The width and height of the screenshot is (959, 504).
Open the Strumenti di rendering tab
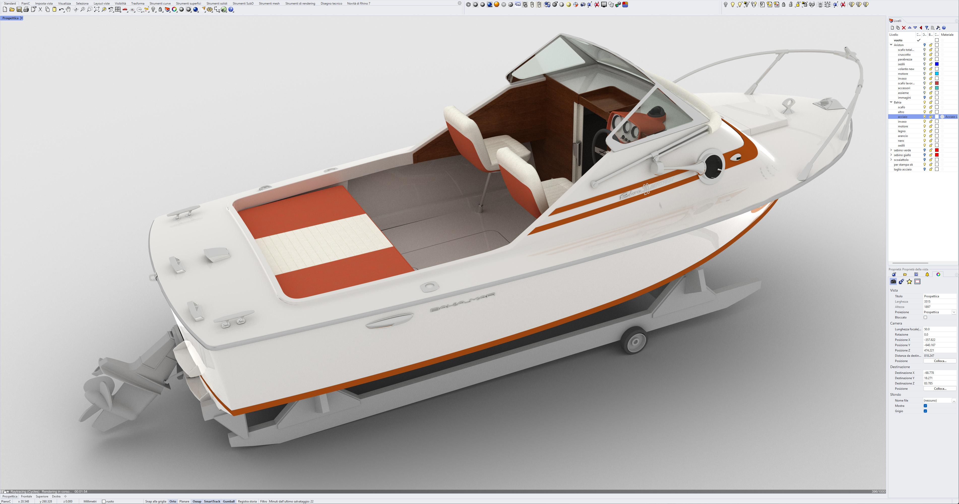point(300,3)
